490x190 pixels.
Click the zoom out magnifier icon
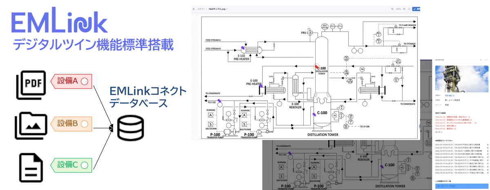[x=392, y=9]
